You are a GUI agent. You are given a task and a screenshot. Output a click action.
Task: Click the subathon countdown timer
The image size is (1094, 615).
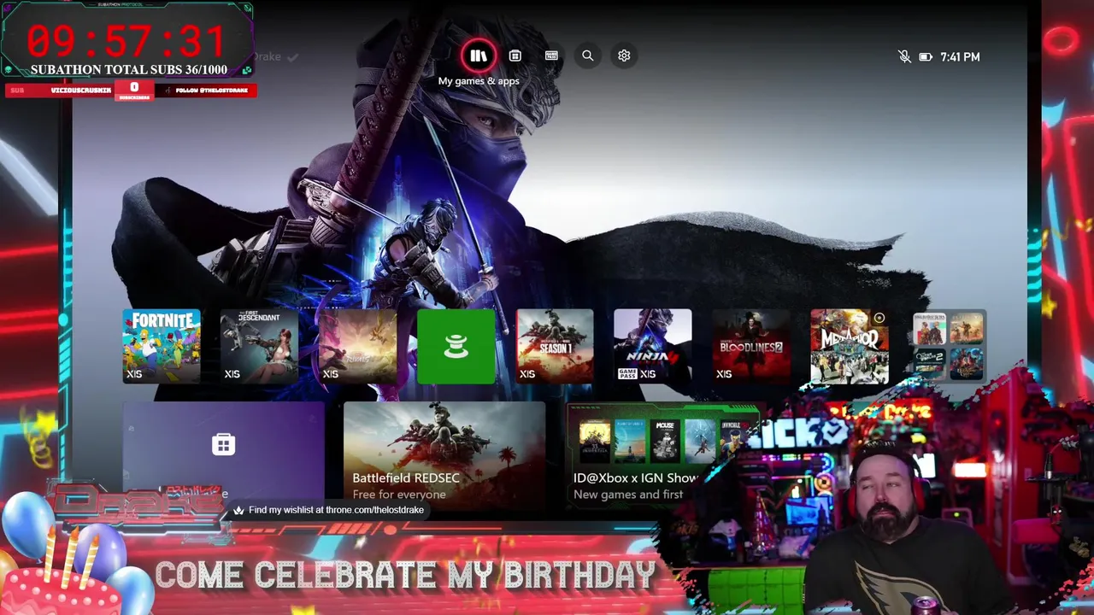126,41
